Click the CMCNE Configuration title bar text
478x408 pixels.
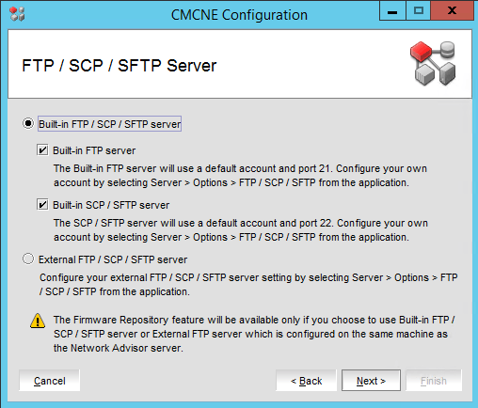click(x=239, y=15)
